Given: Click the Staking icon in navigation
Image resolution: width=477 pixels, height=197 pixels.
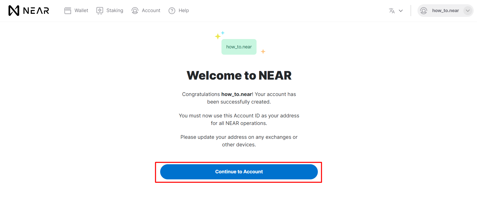Looking at the screenshot, I should coord(99,10).
